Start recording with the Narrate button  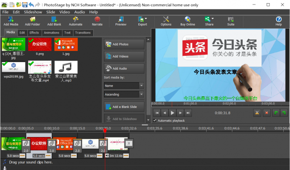pyautogui.click(x=97, y=21)
